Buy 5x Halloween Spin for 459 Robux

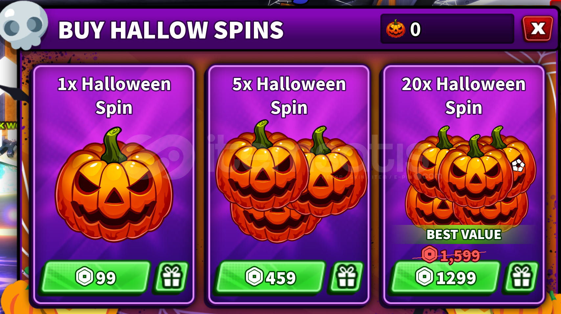[x=270, y=277]
